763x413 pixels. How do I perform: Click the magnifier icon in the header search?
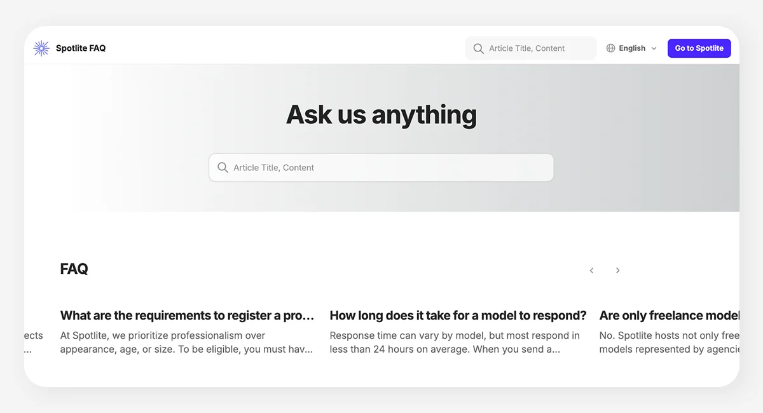coord(478,48)
